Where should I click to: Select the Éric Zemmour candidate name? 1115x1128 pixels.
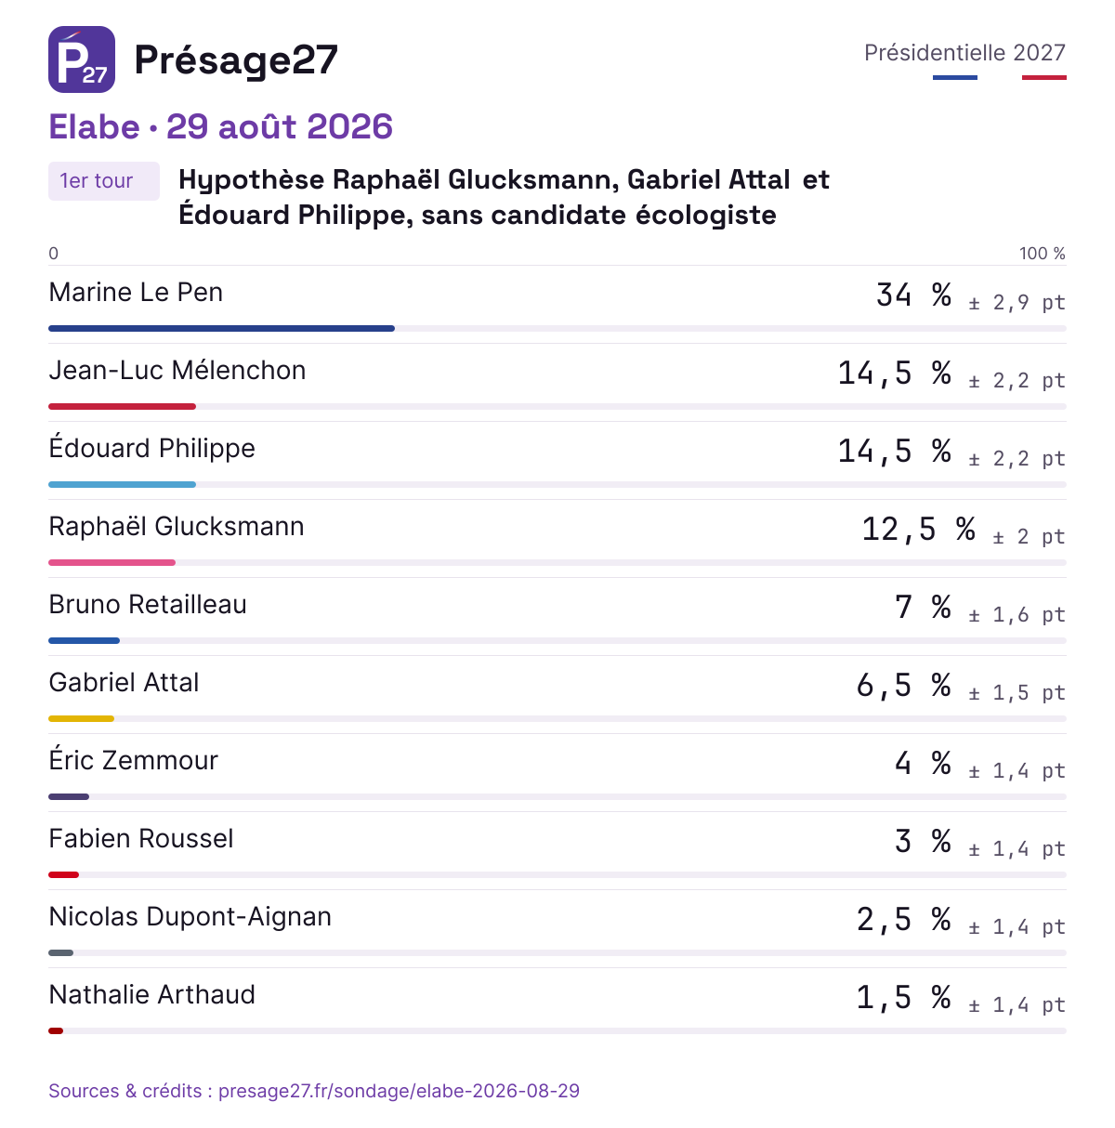pos(133,760)
